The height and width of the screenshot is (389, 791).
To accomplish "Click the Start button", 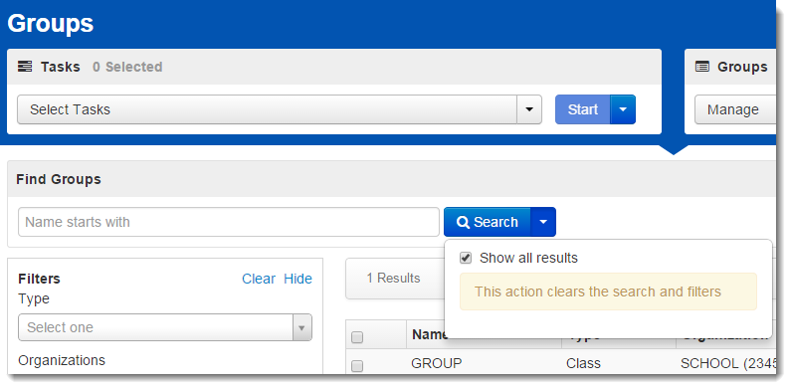I will click(x=583, y=109).
